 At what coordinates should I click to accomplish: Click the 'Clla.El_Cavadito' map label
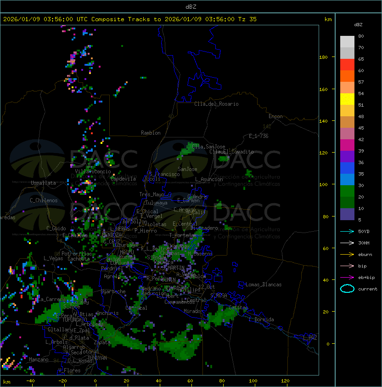click(x=231, y=152)
